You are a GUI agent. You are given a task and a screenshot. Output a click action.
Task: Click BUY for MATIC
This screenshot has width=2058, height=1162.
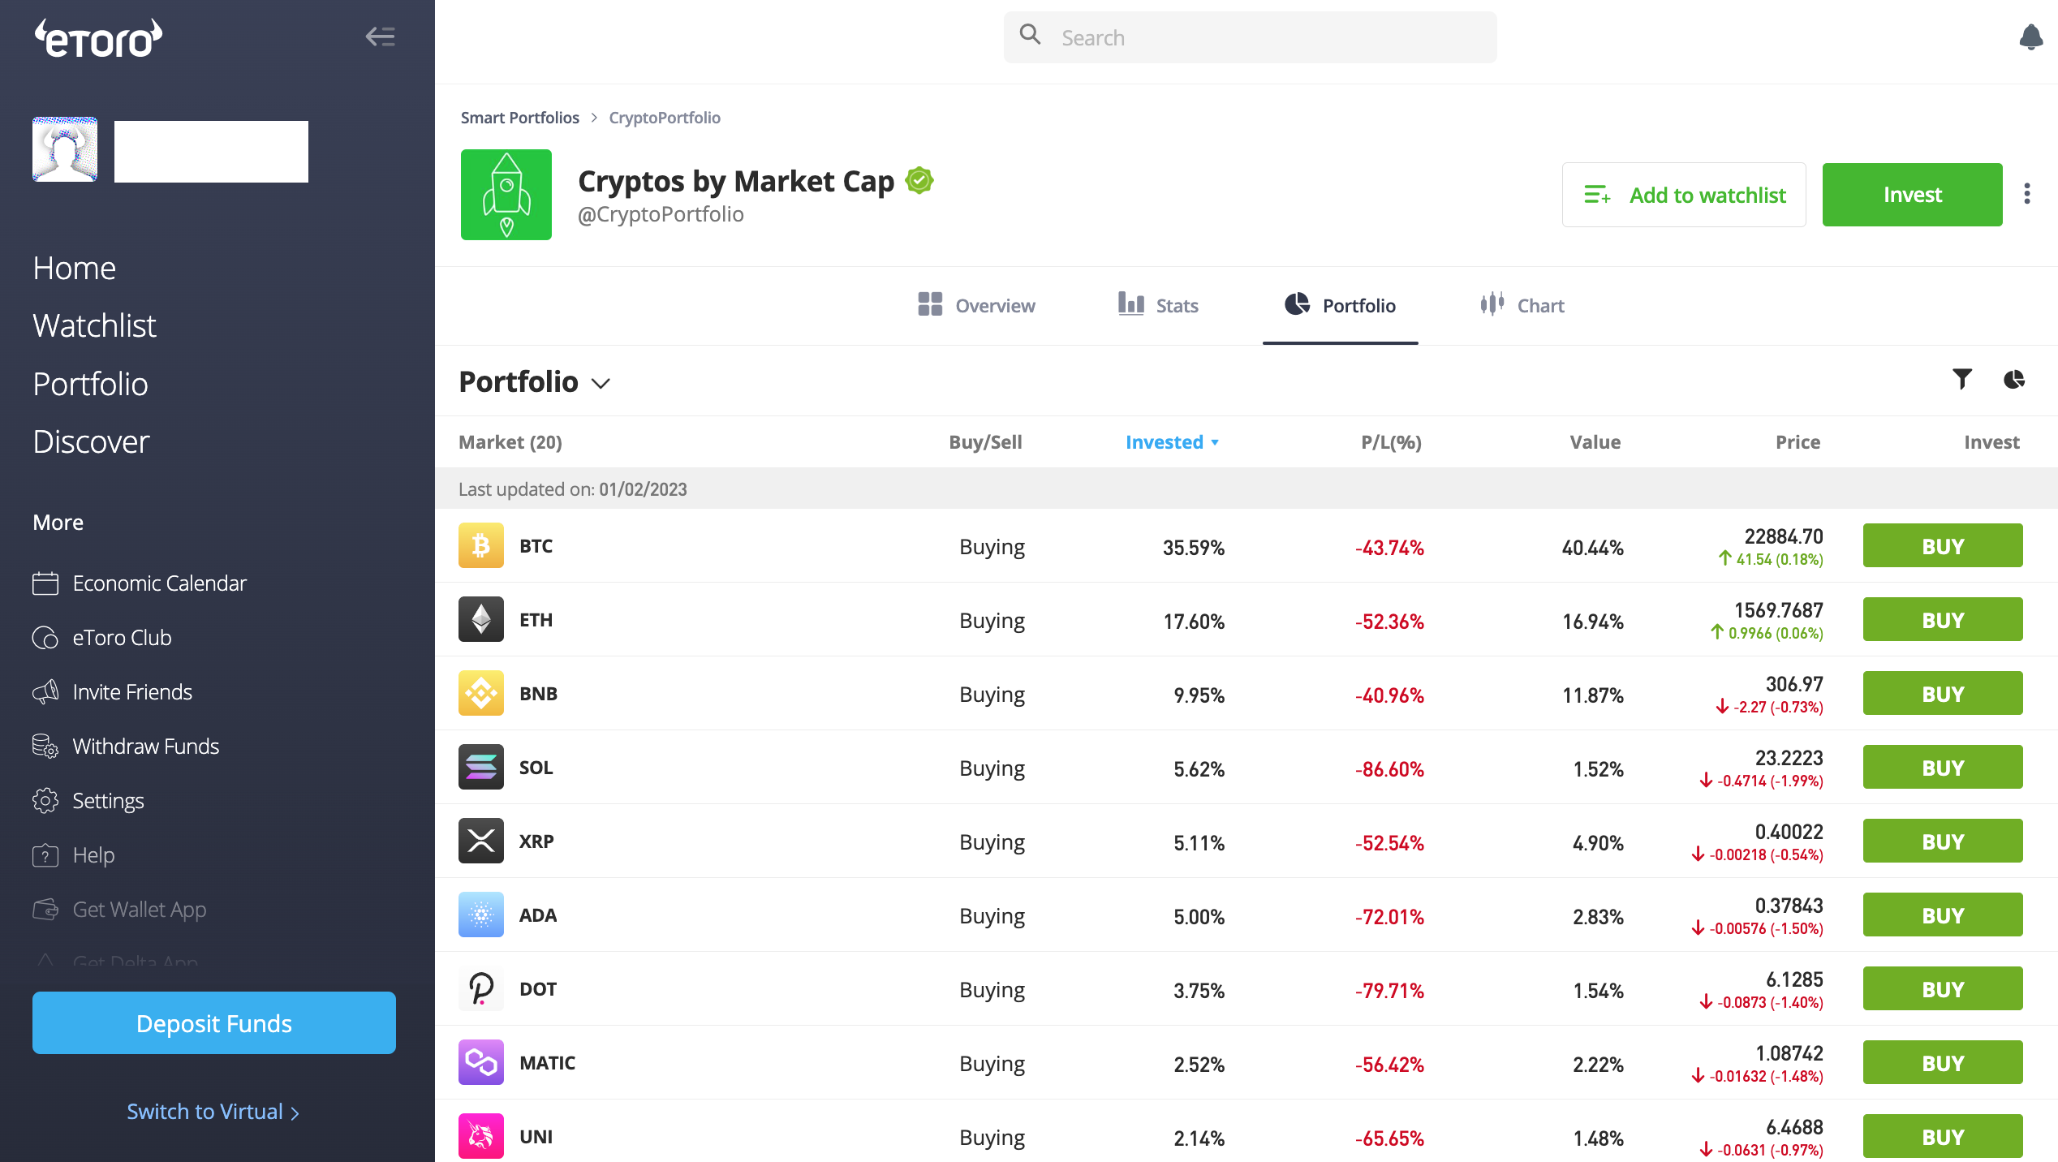1943,1063
